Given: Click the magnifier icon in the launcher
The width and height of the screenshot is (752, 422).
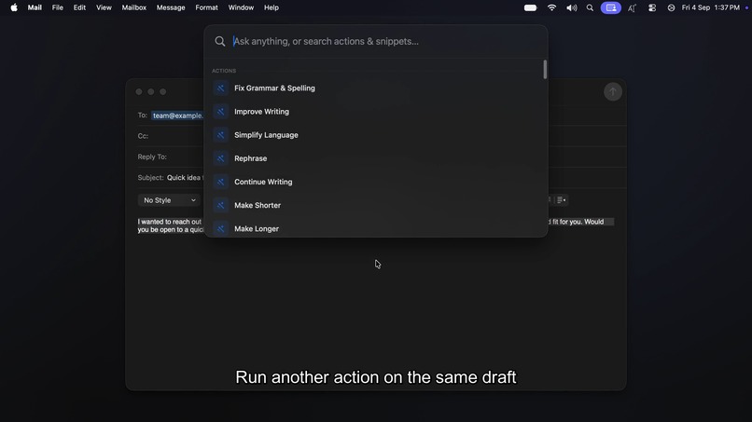Looking at the screenshot, I should pyautogui.click(x=219, y=42).
